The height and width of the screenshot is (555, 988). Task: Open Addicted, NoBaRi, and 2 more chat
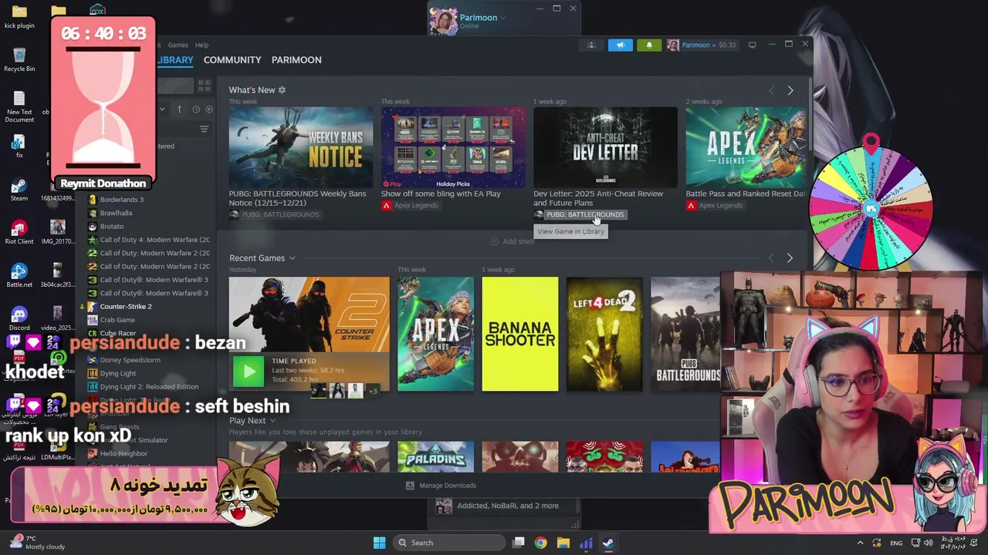(507, 506)
